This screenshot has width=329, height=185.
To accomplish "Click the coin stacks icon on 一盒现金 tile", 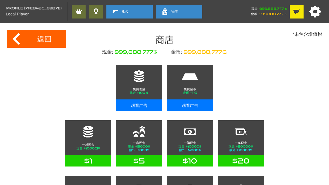I will click(139, 132).
